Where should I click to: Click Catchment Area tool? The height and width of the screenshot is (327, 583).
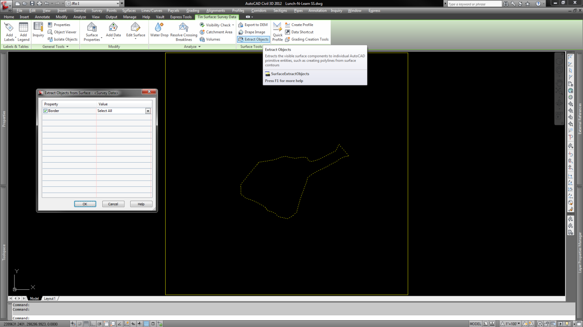pos(216,32)
